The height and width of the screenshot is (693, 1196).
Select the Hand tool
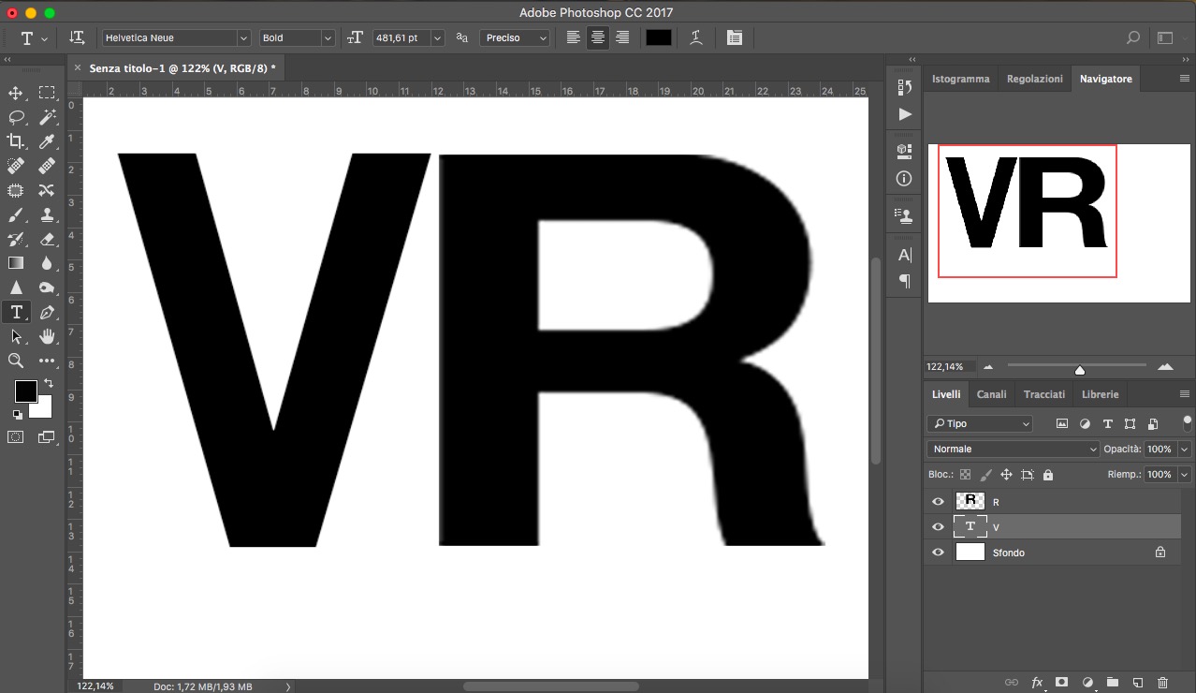click(47, 336)
